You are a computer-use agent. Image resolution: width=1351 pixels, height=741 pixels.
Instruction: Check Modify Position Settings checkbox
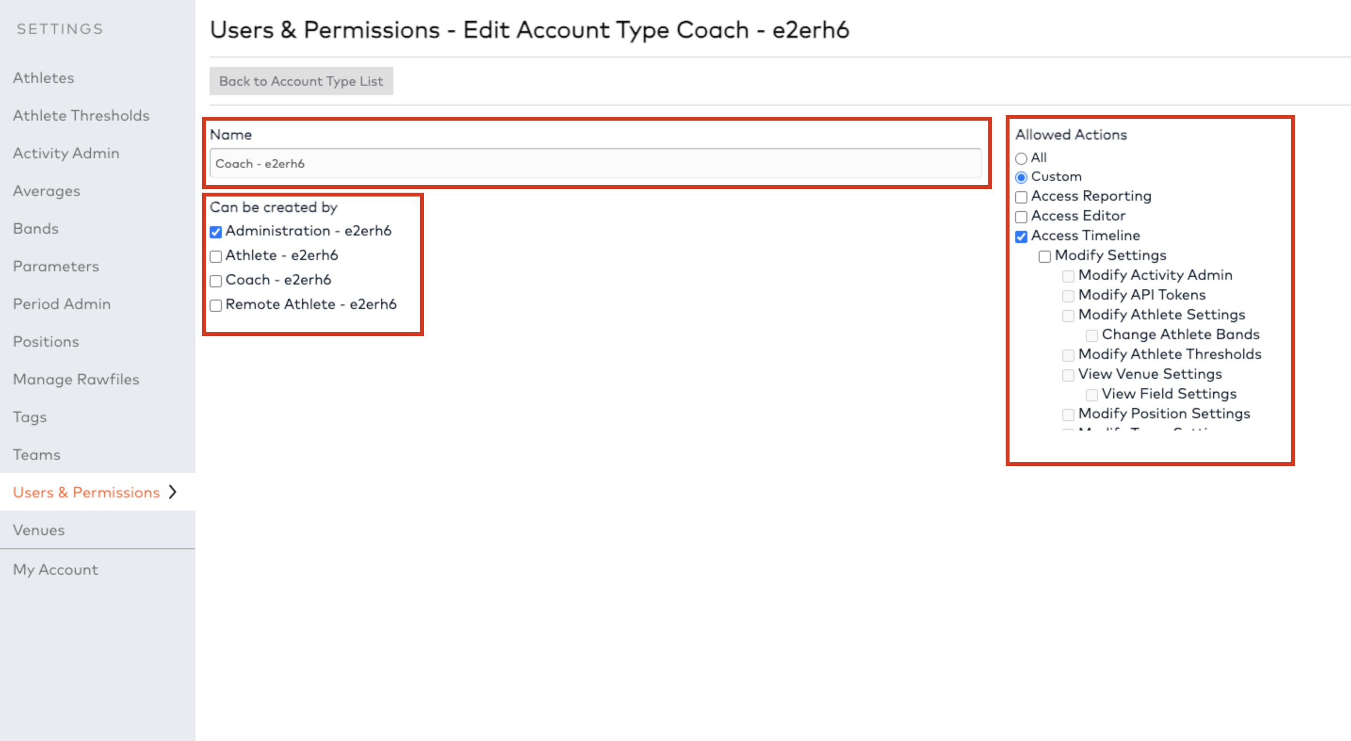[1068, 415]
